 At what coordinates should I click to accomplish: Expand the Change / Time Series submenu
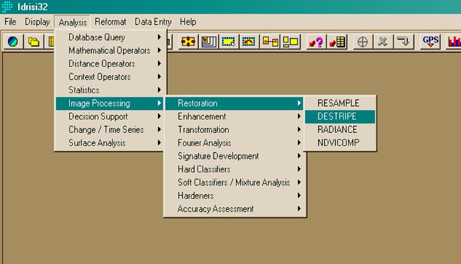coord(109,130)
